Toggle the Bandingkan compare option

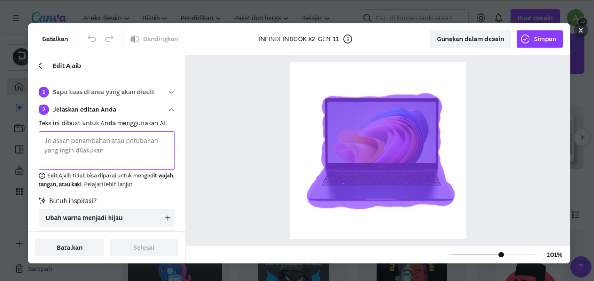pos(155,39)
